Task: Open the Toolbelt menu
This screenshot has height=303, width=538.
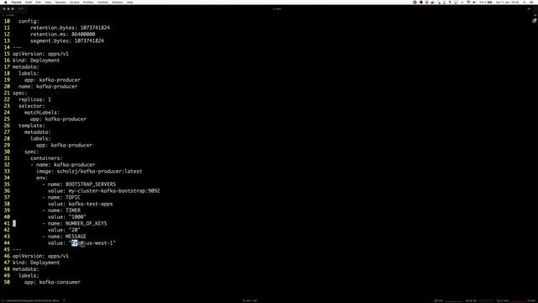Action: click(103, 2)
